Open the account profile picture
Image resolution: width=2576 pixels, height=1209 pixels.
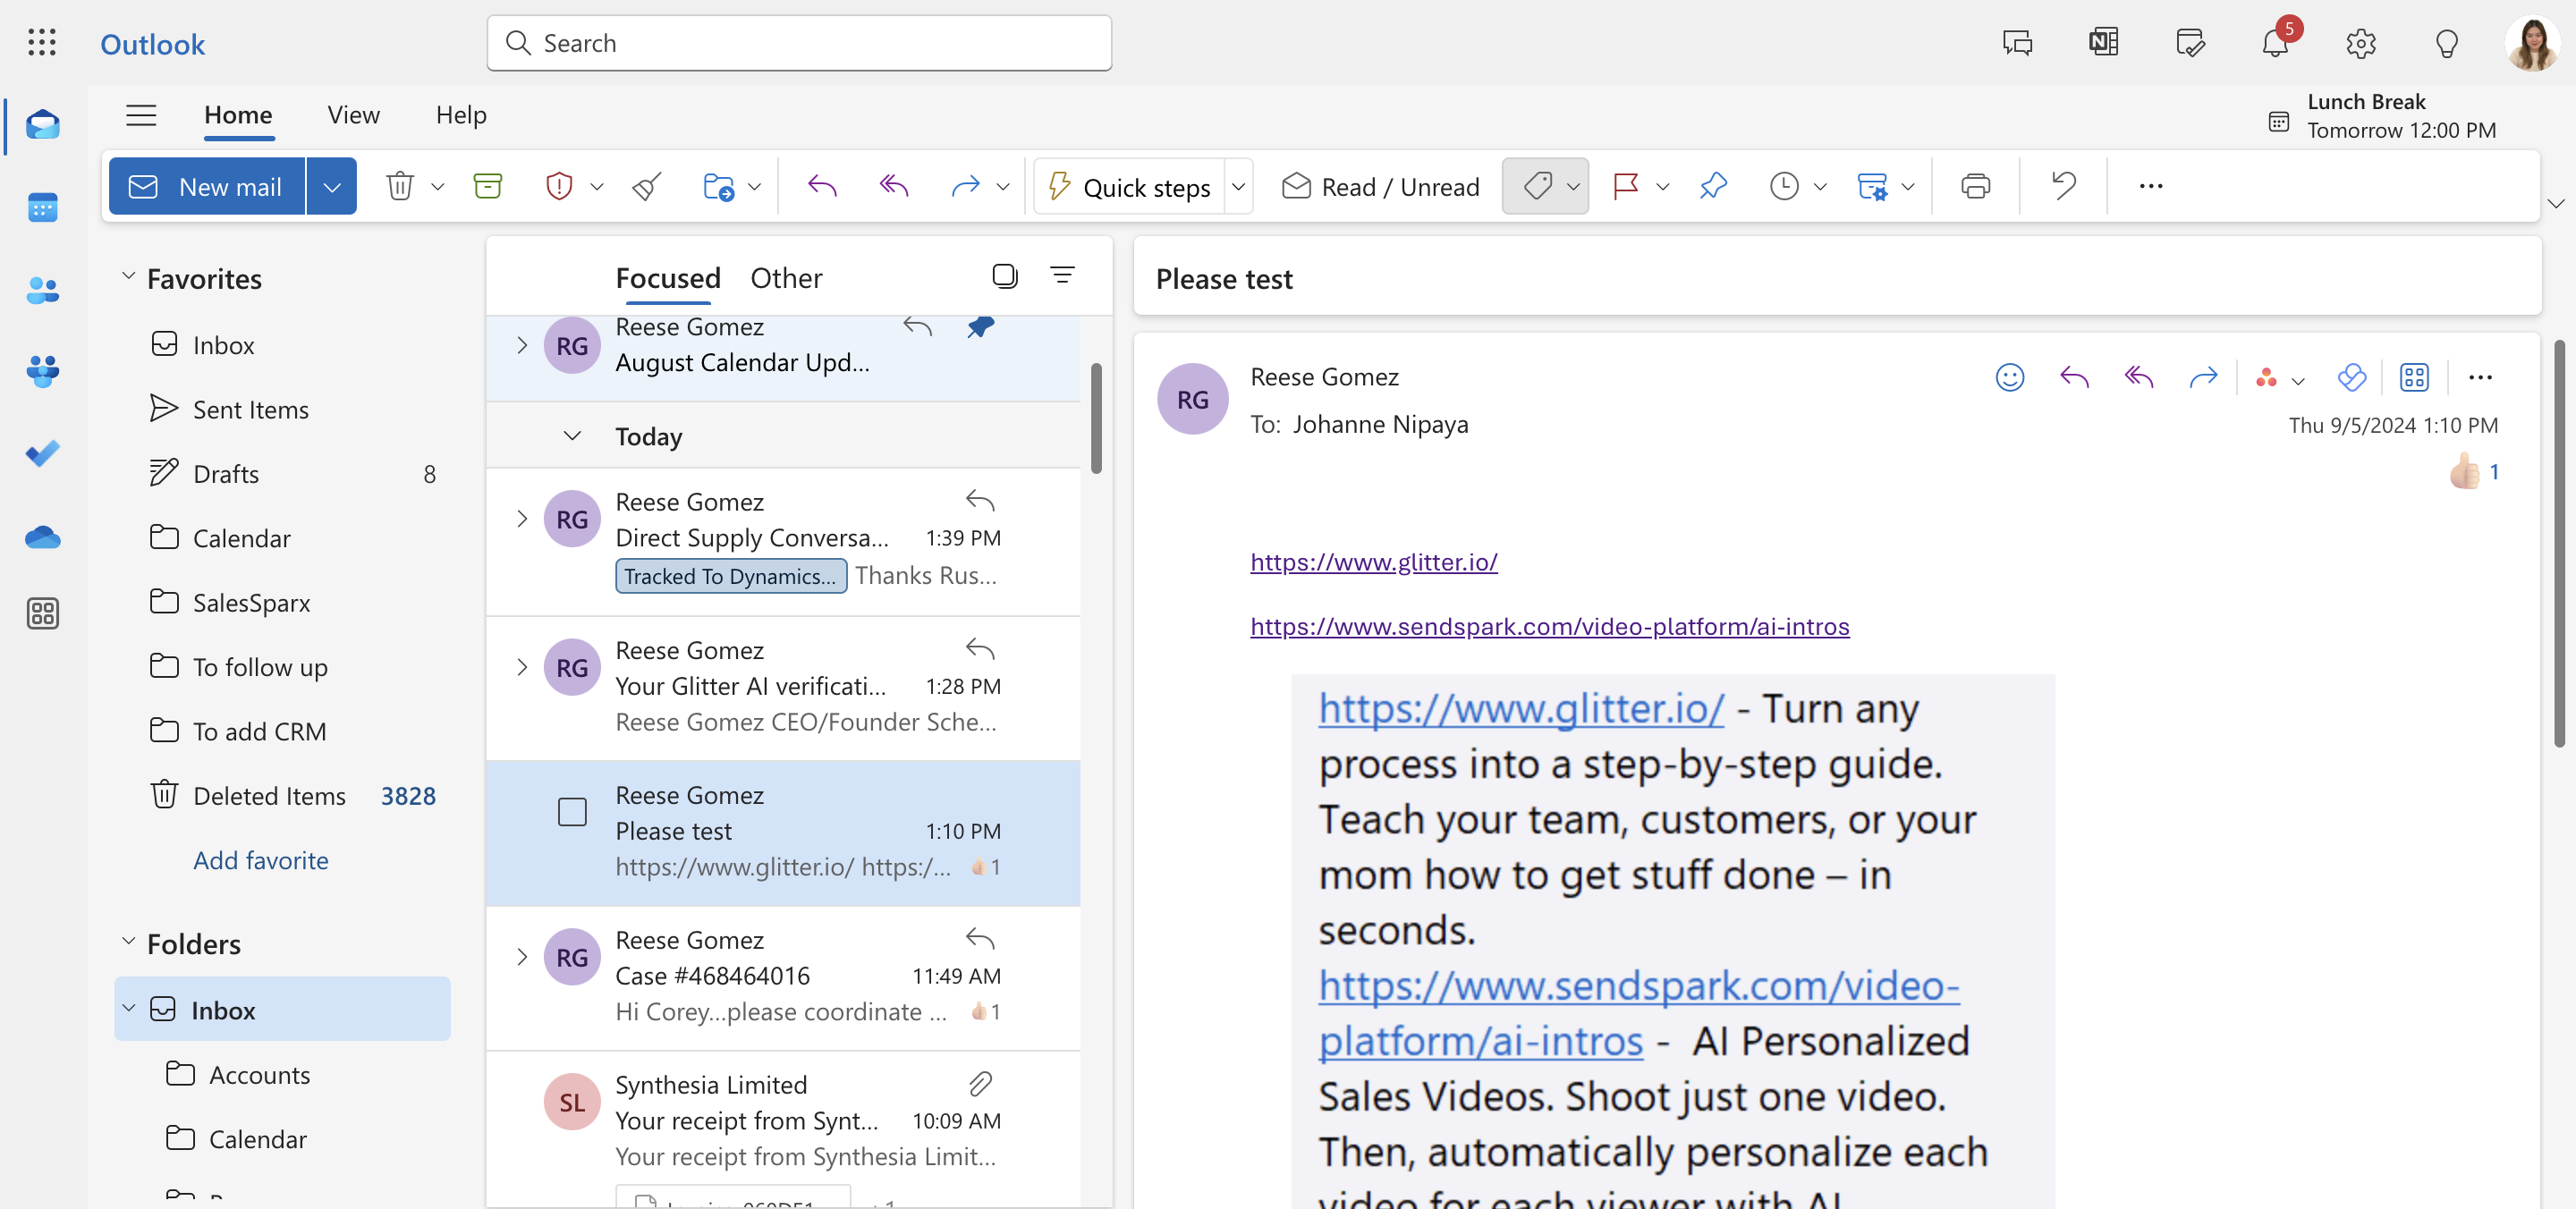point(2533,43)
